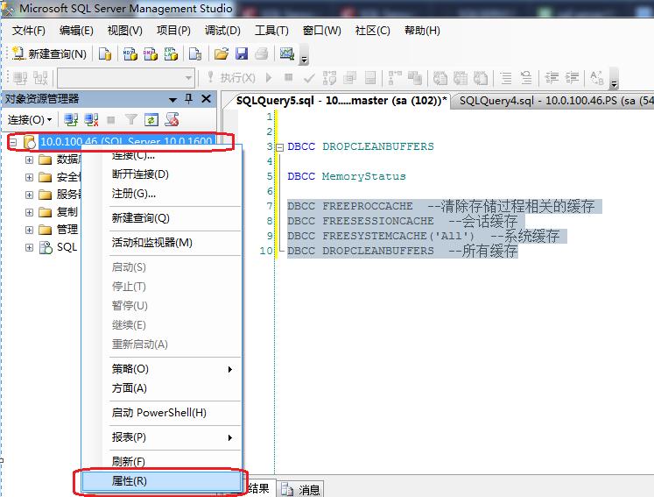This screenshot has height=497, width=654.
Task: Click the Refresh icon in Object Explorer toolbar
Action: click(151, 120)
